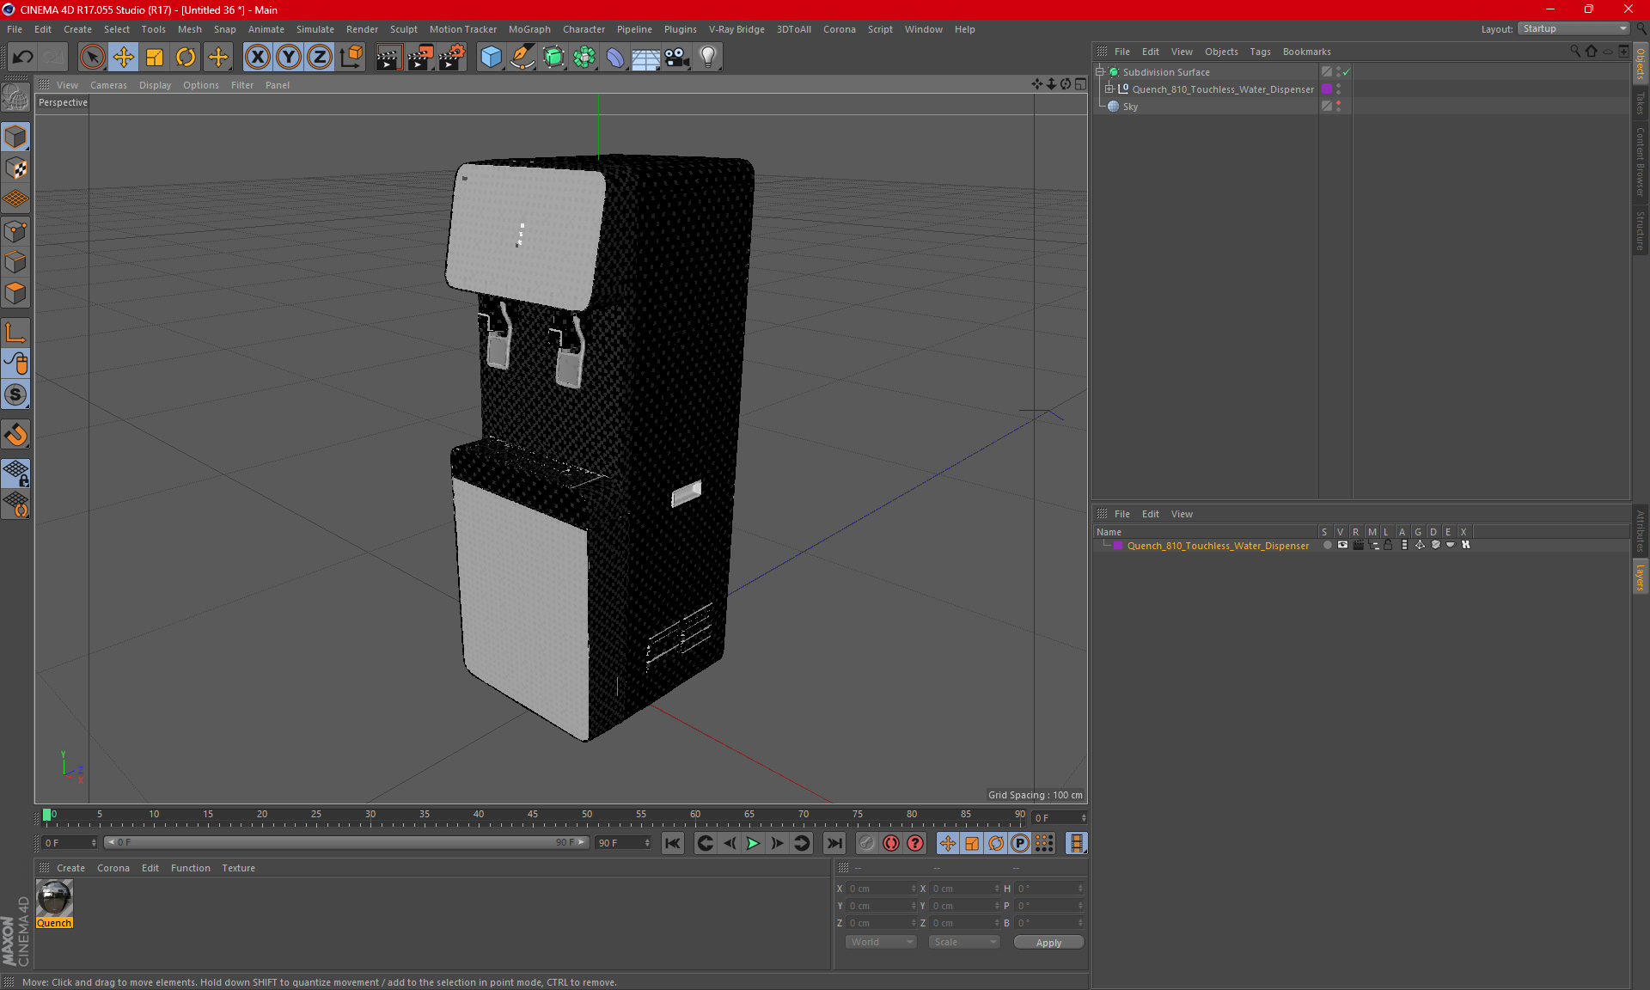Click the timeline preview range slider
1650x990 pixels.
tap(347, 842)
